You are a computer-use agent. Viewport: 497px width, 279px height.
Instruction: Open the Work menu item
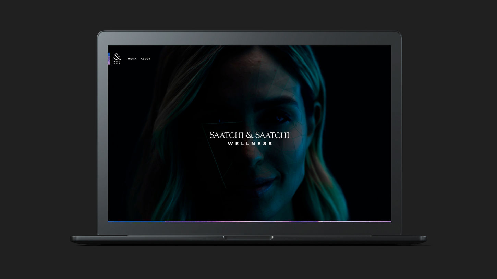pos(132,59)
